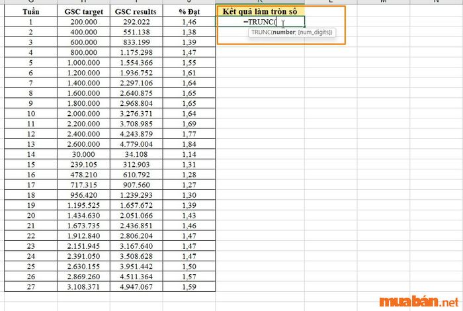Select the '% Đạt' header cell
Image resolution: width=463 pixels, height=311 pixels.
tap(189, 11)
